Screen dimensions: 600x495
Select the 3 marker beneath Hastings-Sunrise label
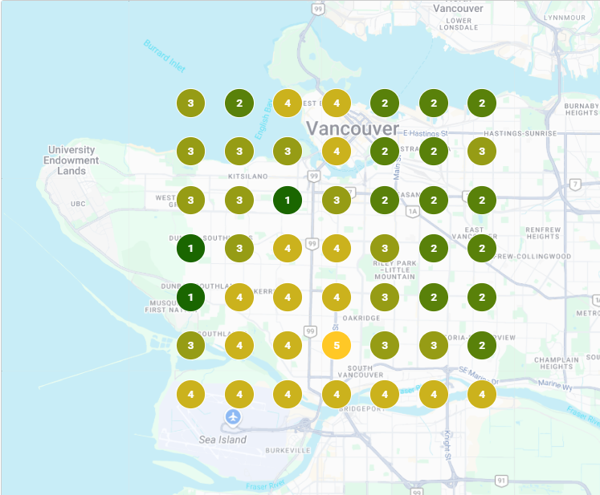click(x=482, y=152)
